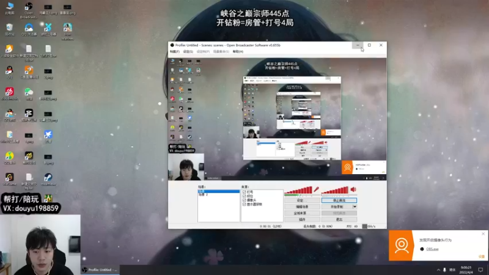Click the 全域来源... global sources button
489x275 pixels.
click(x=302, y=213)
